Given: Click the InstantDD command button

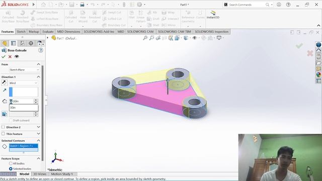Looking at the screenshot, I should (x=213, y=15).
